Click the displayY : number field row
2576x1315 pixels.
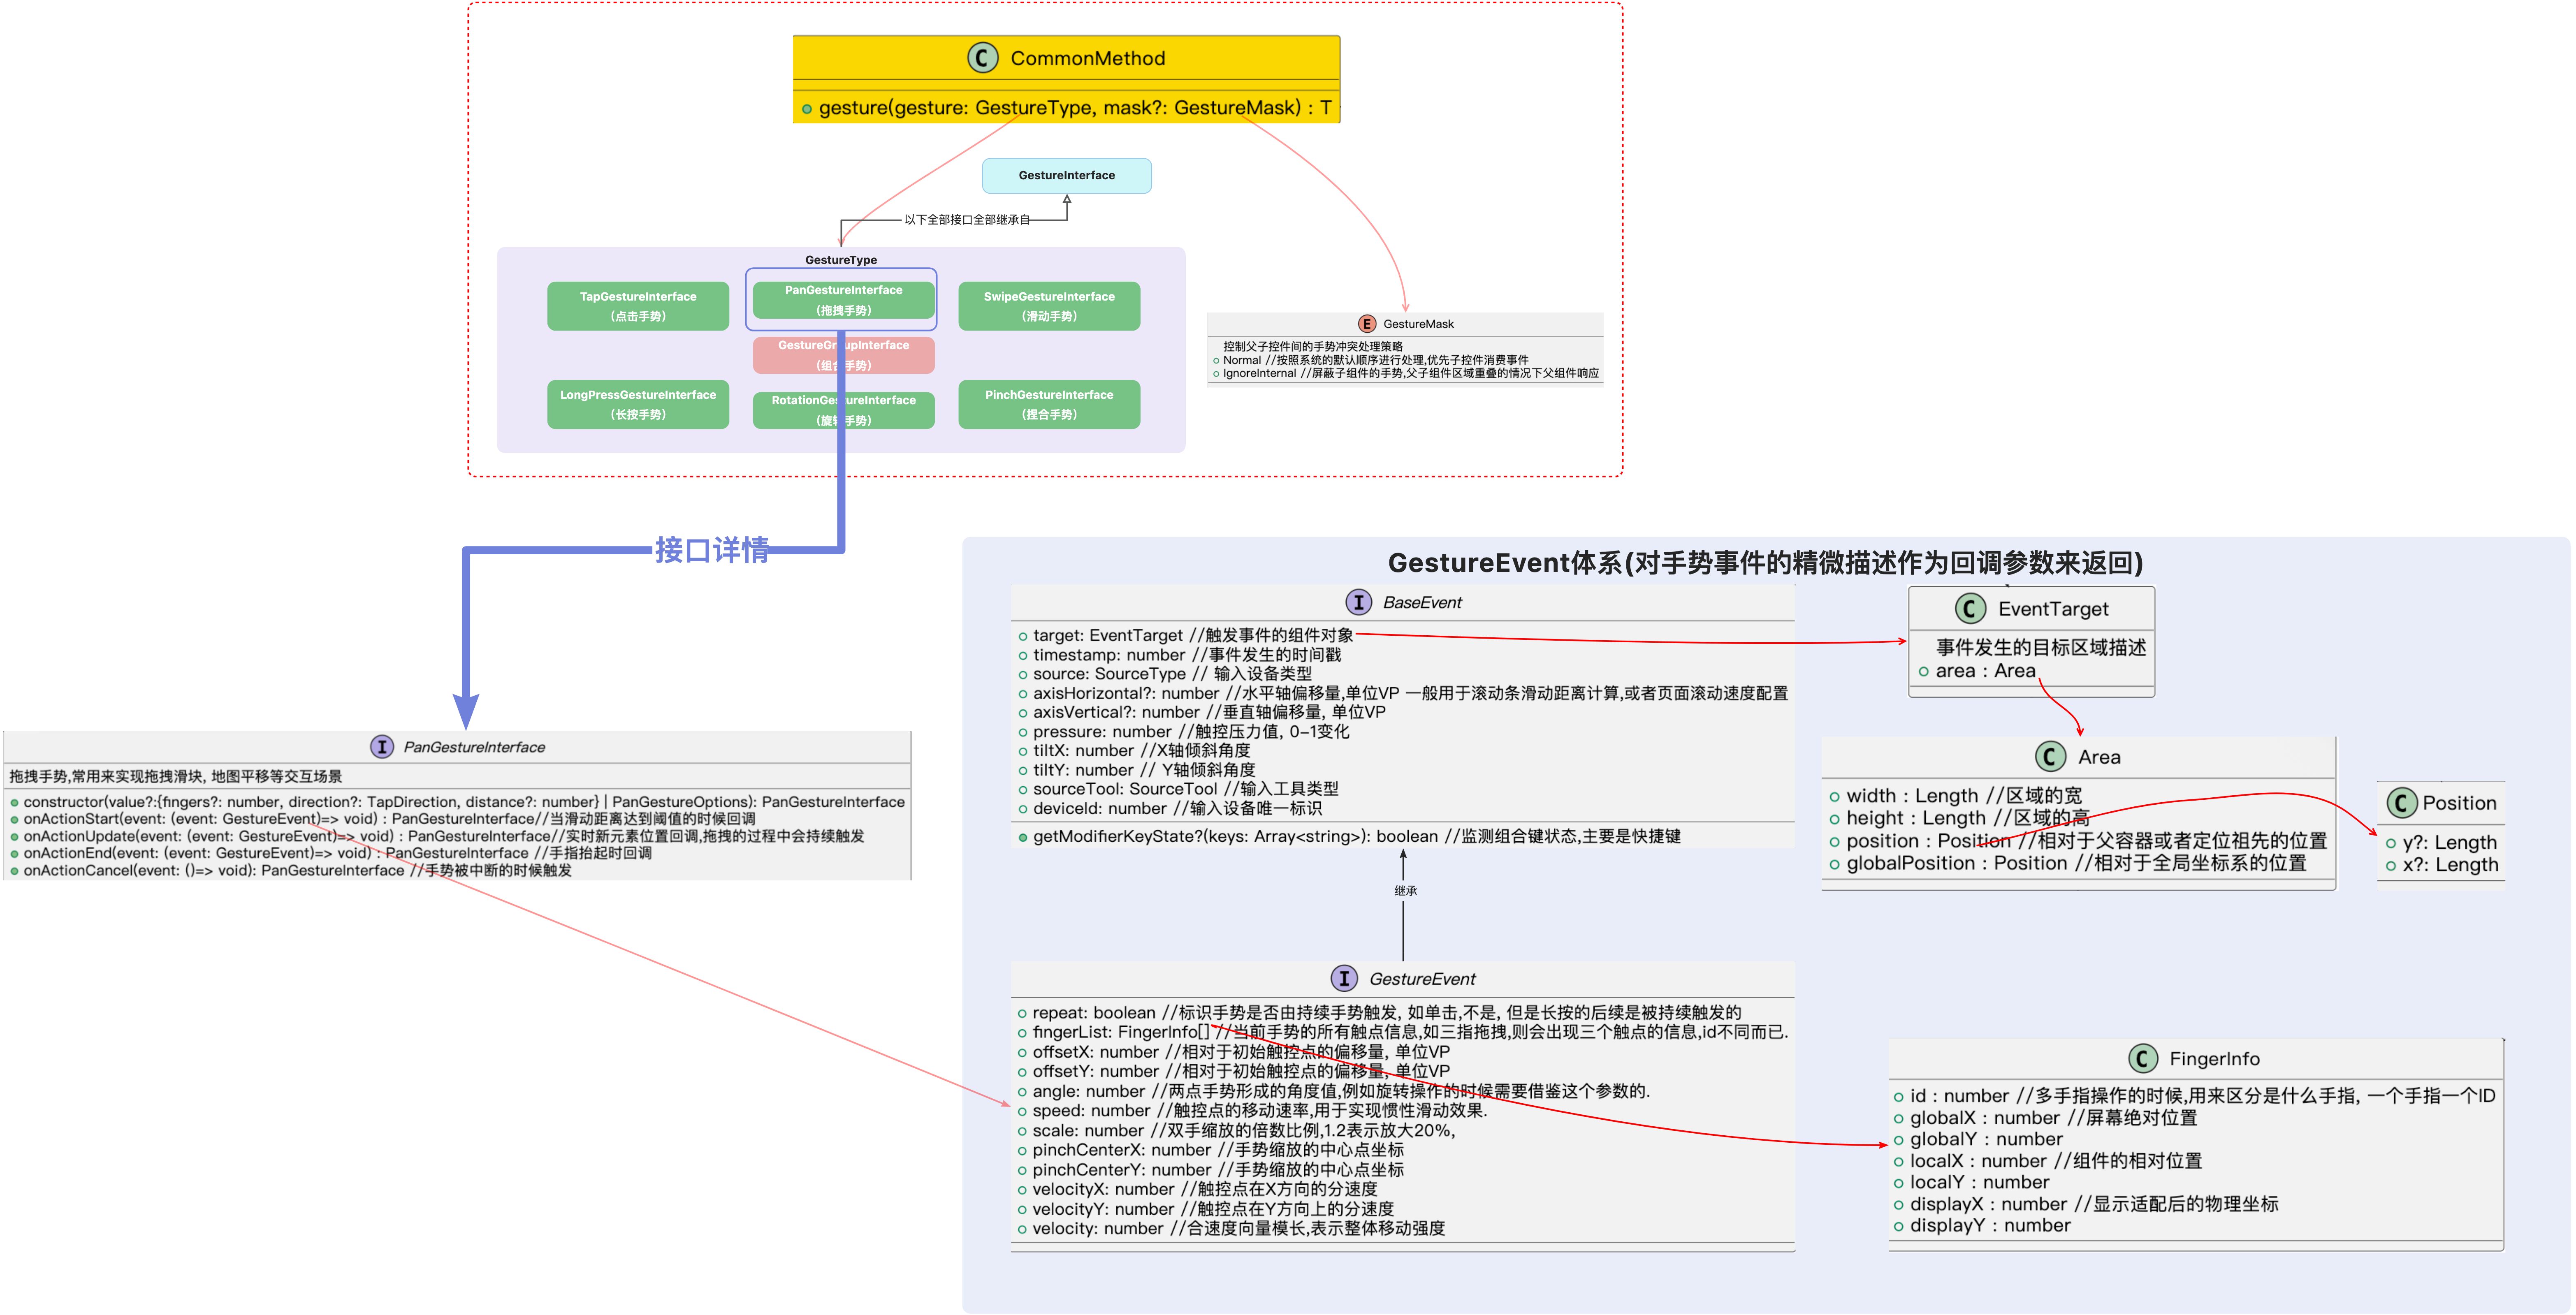(x=1982, y=1226)
